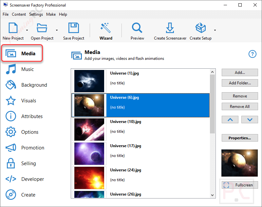Open the New Project dropdown arrow
Screen dimensions: 262x207
[x=27, y=30]
